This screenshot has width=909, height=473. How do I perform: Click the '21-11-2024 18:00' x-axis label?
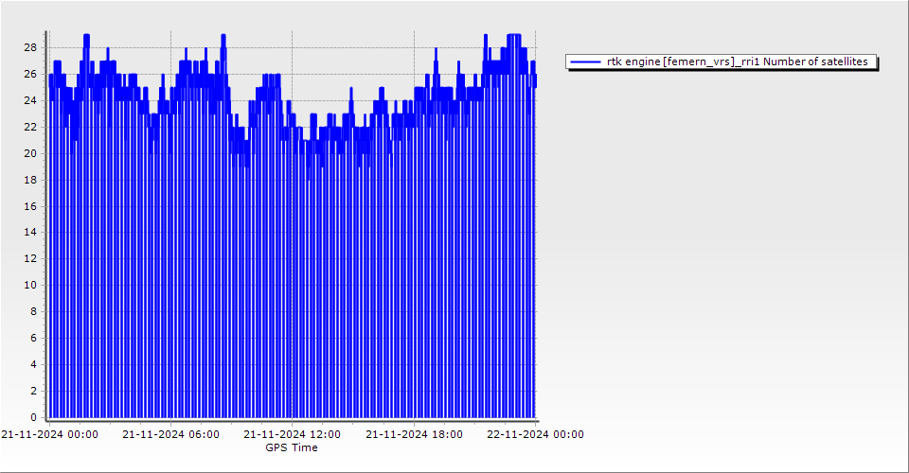[x=414, y=434]
